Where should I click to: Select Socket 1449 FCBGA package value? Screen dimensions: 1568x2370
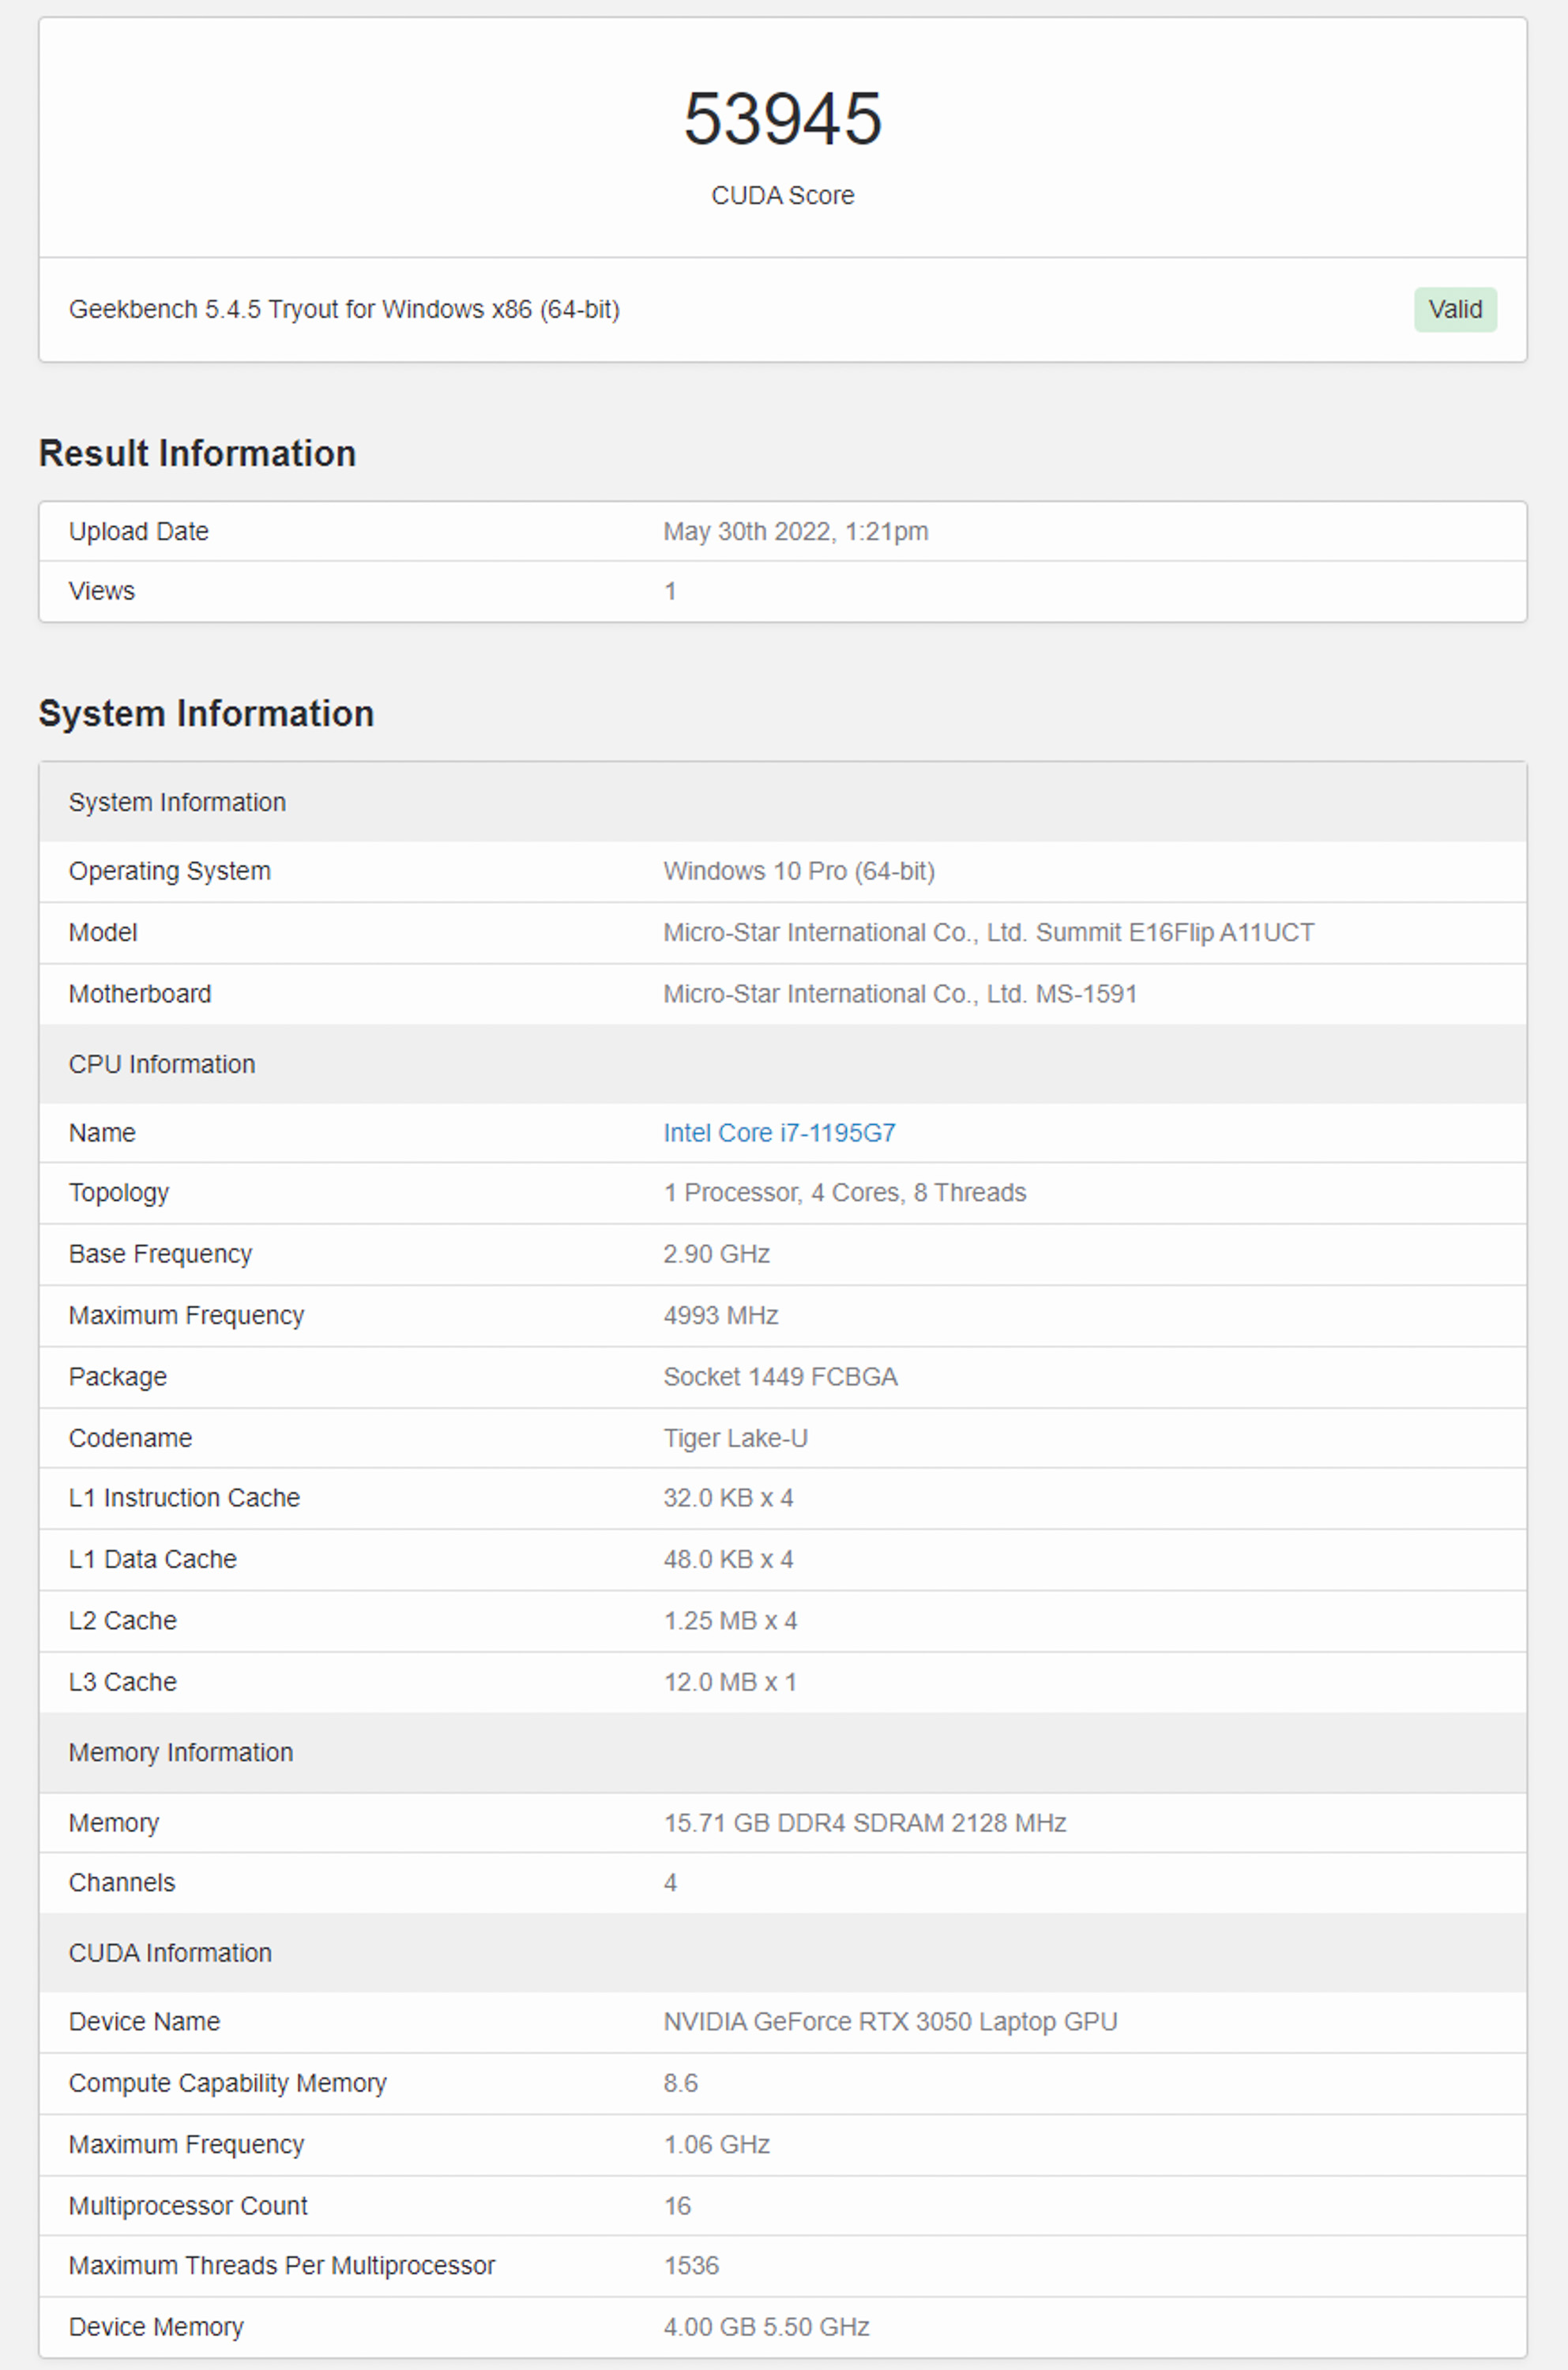coord(780,1376)
